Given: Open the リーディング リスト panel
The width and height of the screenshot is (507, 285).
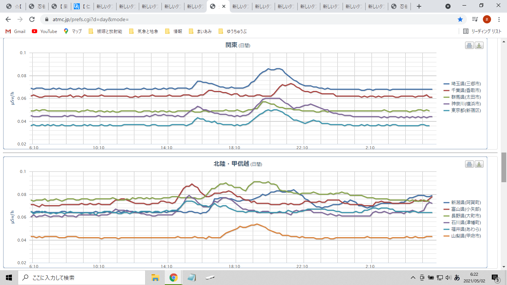Looking at the screenshot, I should tap(483, 32).
